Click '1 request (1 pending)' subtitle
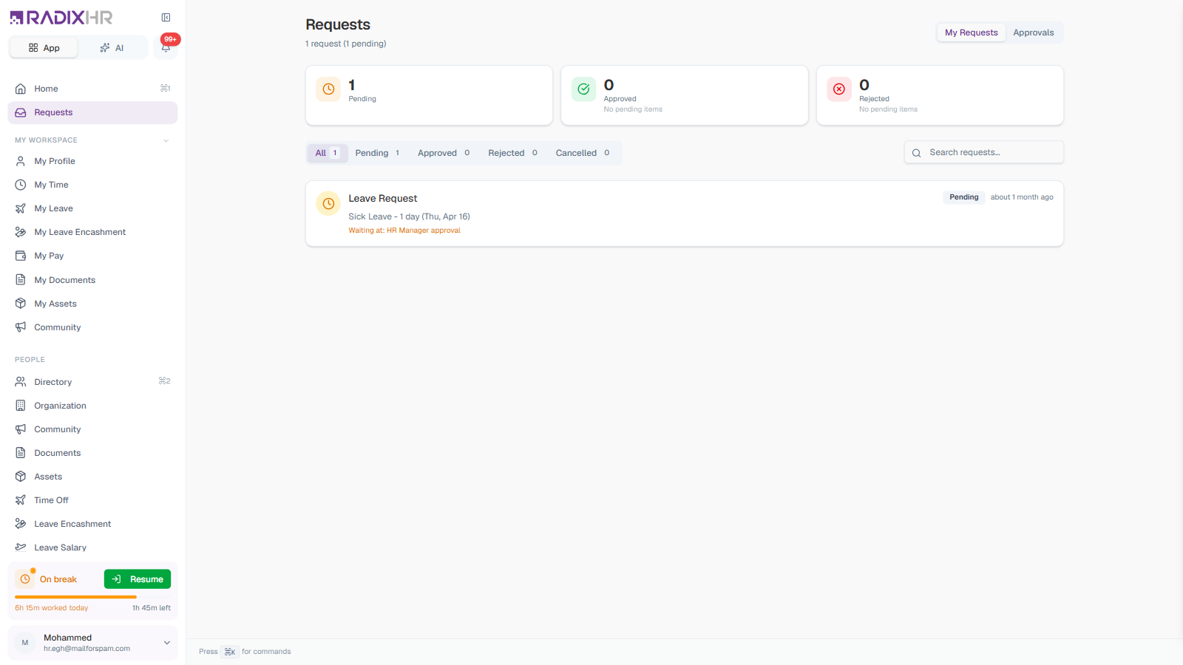Image resolution: width=1183 pixels, height=665 pixels. click(x=346, y=44)
